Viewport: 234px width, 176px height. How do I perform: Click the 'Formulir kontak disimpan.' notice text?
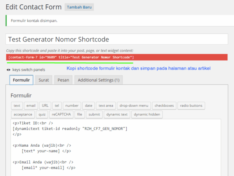pyautogui.click(x=34, y=21)
